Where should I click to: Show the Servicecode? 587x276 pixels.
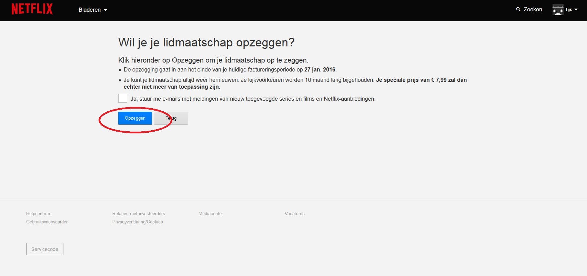pos(45,249)
